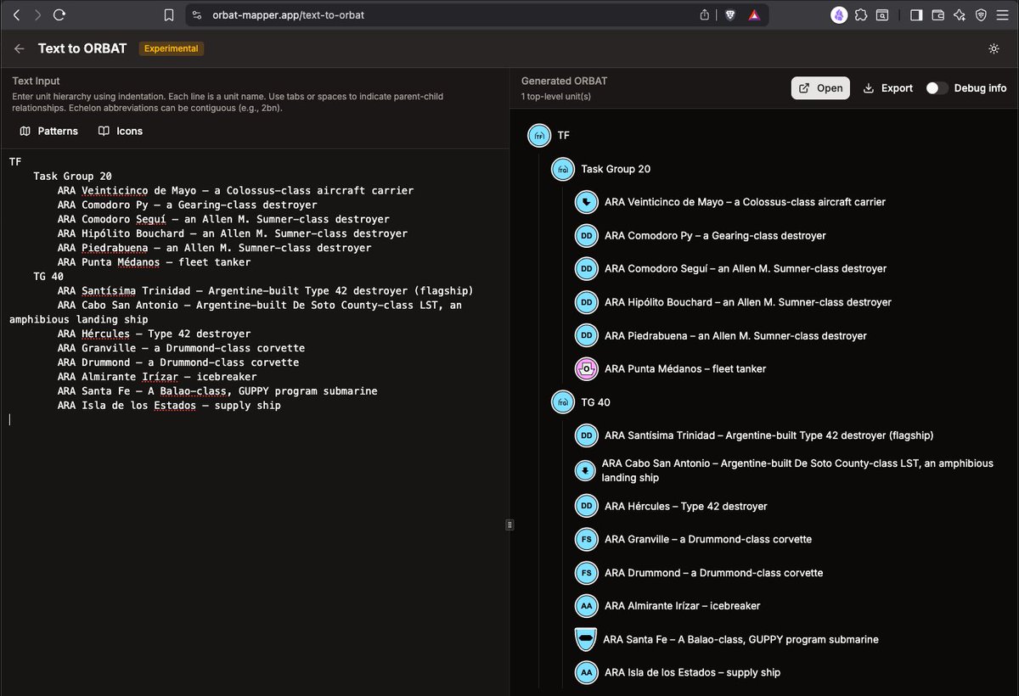Select Task Group 20 in the ORBAT tree

(x=616, y=169)
